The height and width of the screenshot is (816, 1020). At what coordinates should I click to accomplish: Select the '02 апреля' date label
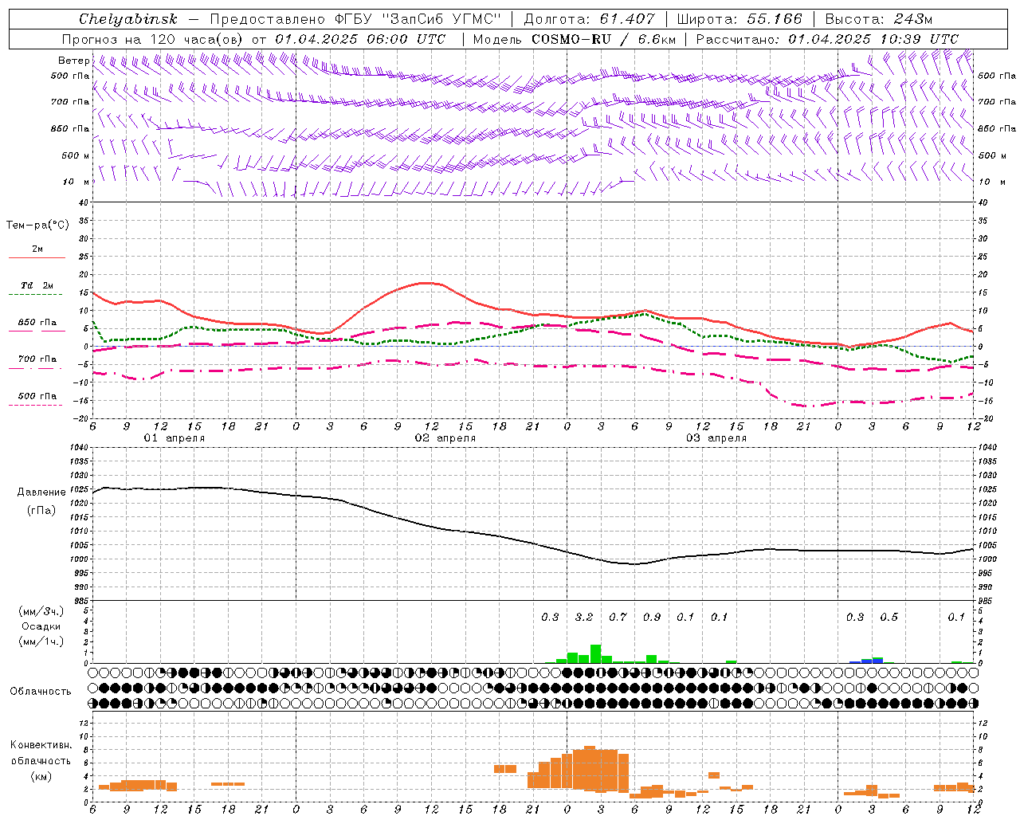pyautogui.click(x=445, y=438)
